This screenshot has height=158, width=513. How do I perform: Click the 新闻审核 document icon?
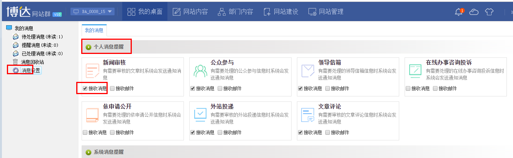coord(92,71)
